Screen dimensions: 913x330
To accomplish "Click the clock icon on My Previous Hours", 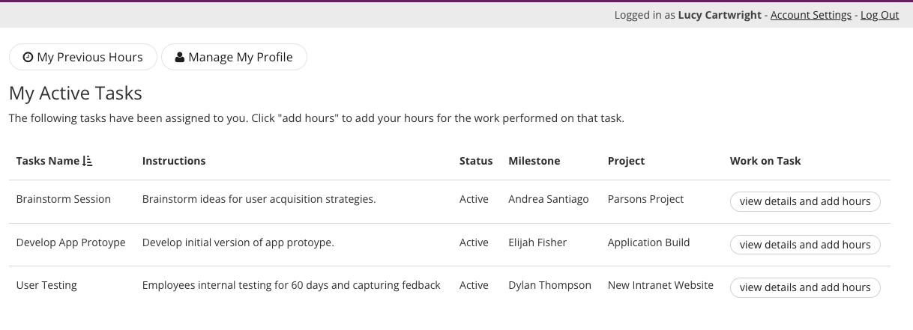I will (x=28, y=58).
